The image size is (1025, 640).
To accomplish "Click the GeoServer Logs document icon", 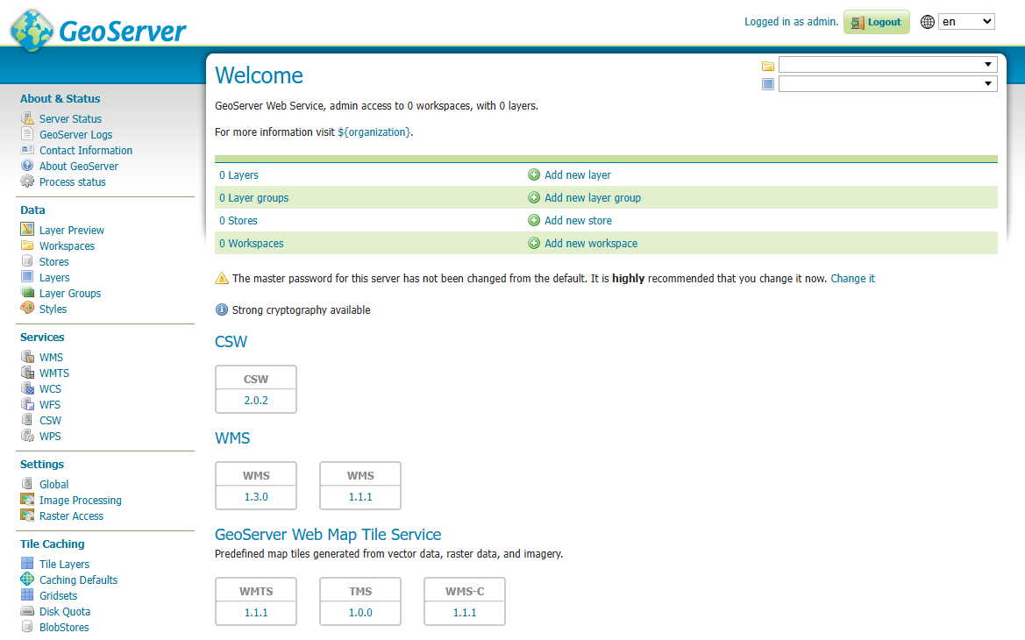I will (27, 134).
